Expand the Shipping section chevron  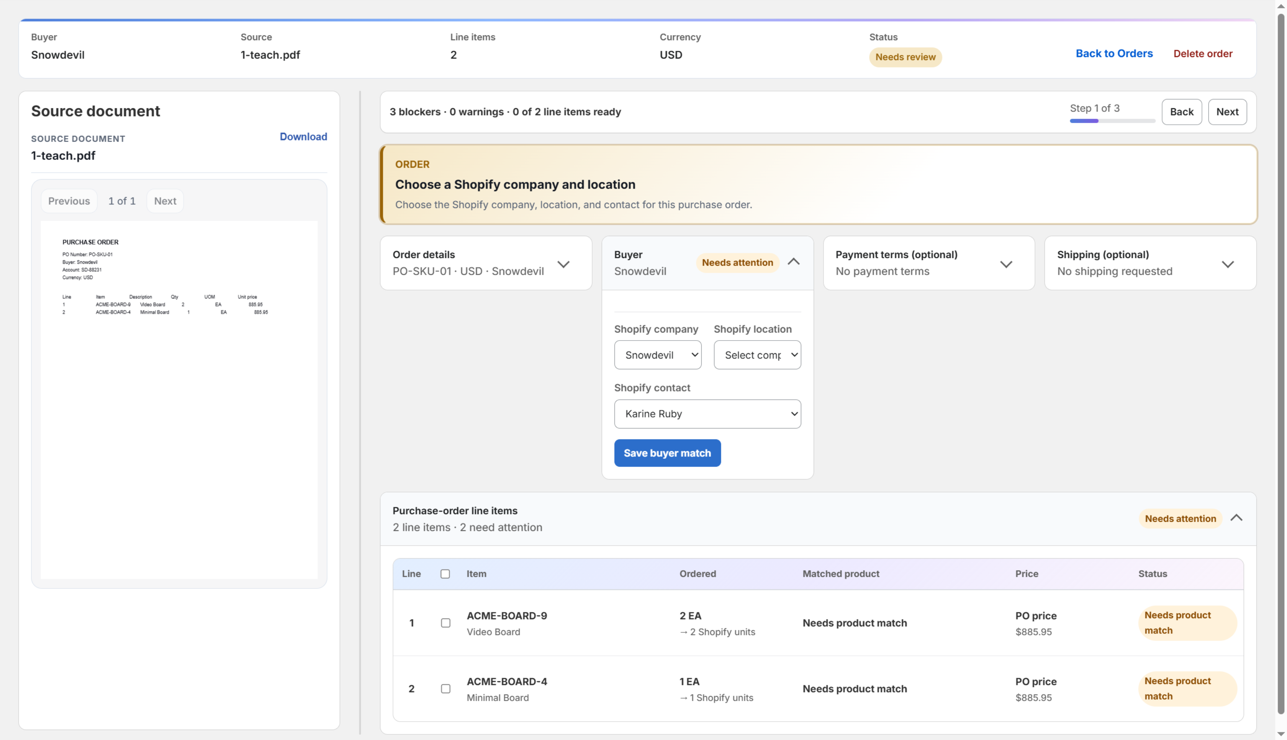click(x=1228, y=264)
